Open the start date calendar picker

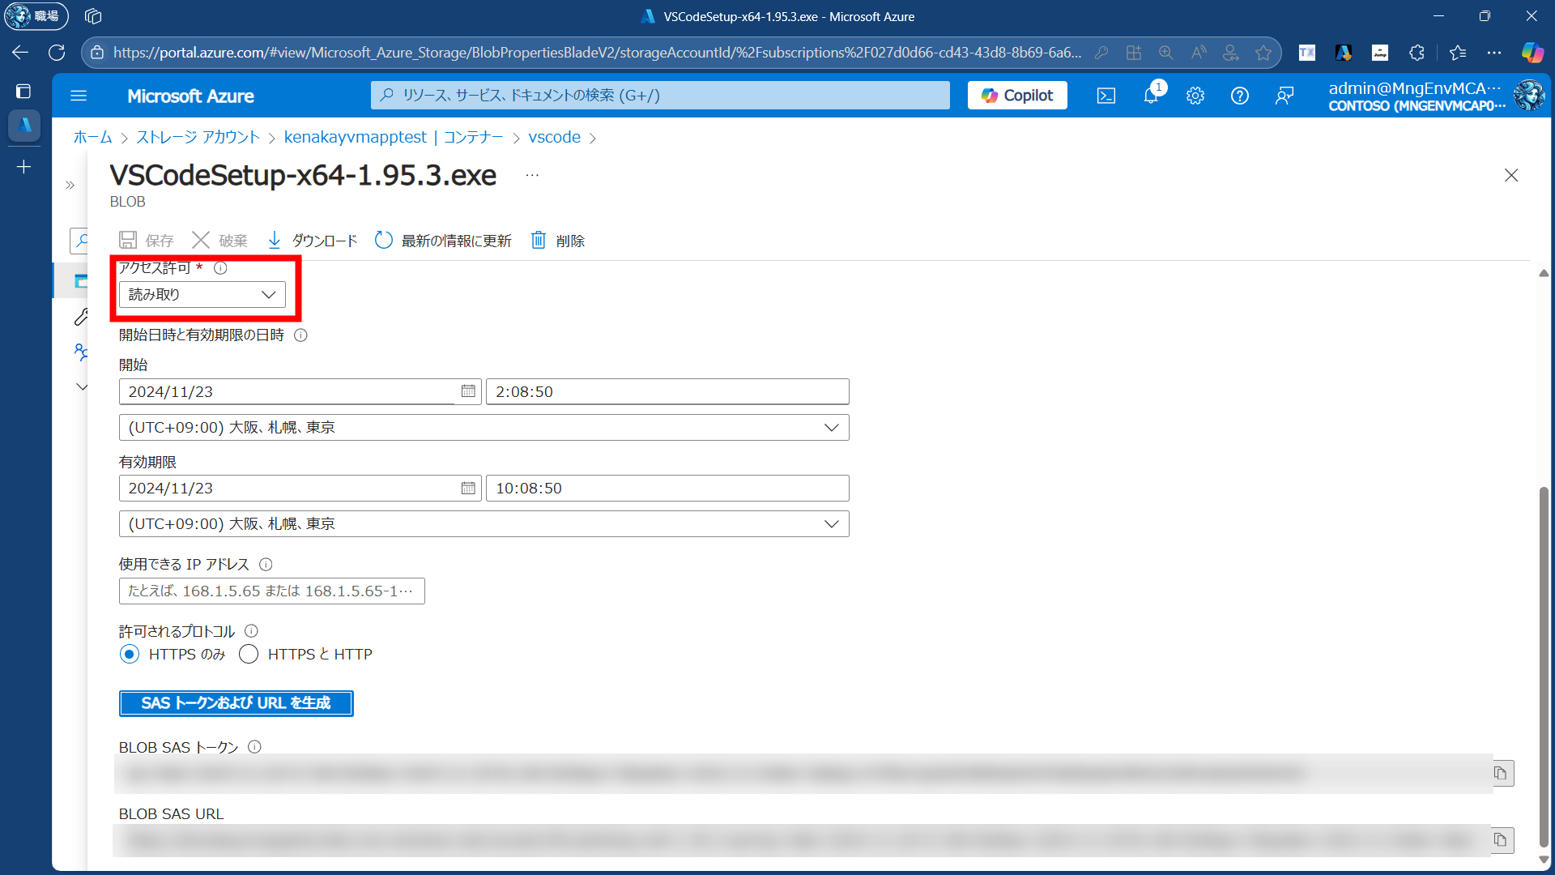point(468,391)
